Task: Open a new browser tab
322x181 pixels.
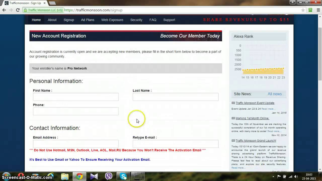Action: click(52, 3)
